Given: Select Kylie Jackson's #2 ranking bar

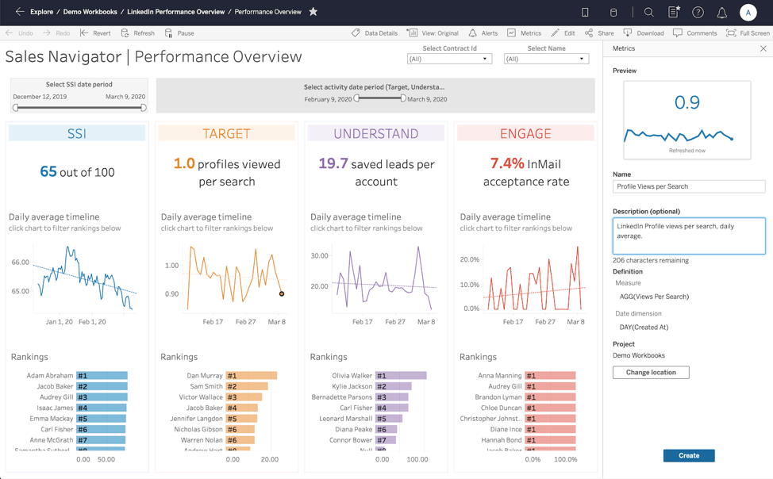Looking at the screenshot, I should pos(394,386).
